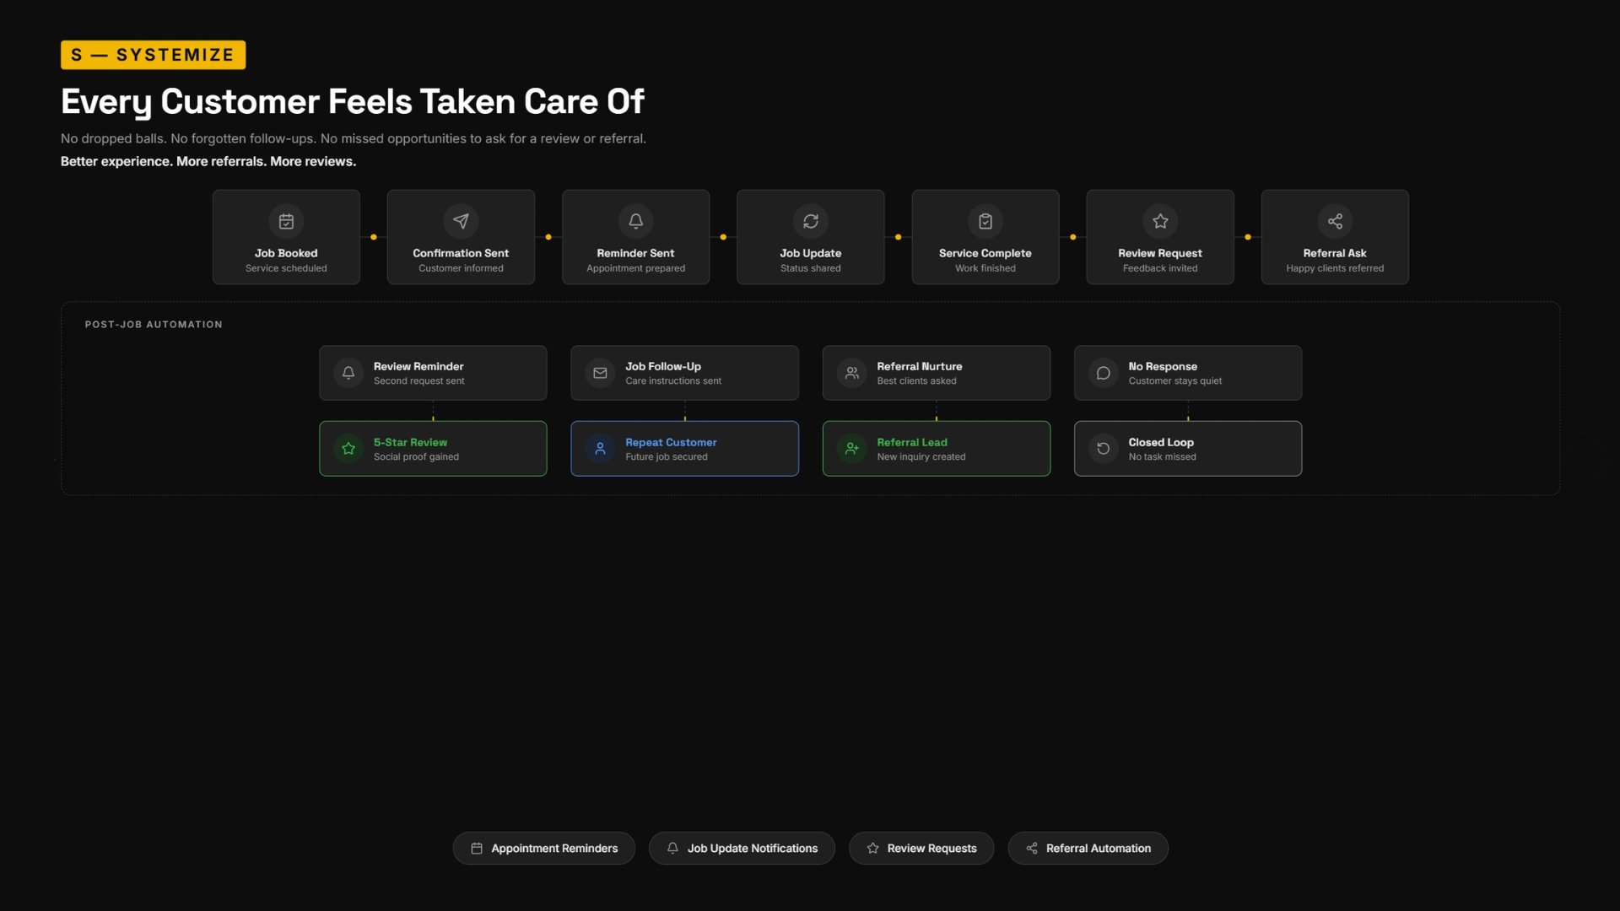Click the 'Social proof gained' subtitle
This screenshot has height=911, width=1620.
[x=416, y=457]
